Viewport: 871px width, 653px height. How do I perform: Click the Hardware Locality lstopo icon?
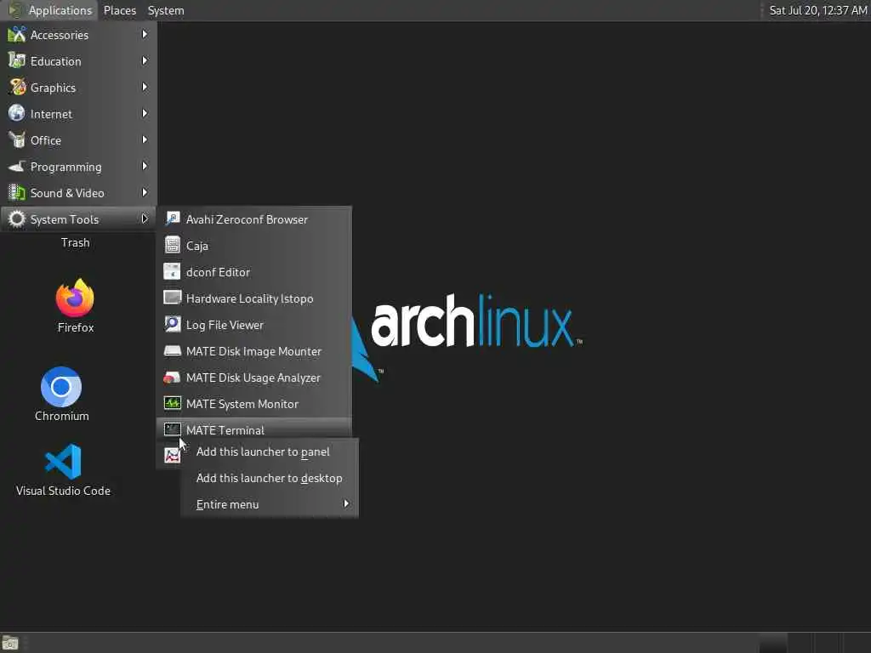172,298
